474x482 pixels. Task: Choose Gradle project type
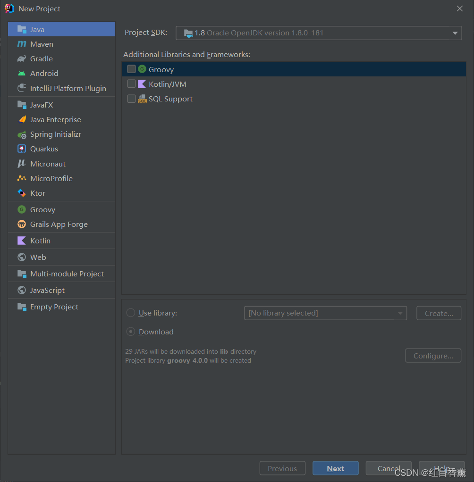61,58
